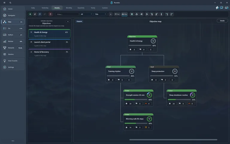Open the Starters item in sidebar
230x144 pixels.
click(13, 54)
